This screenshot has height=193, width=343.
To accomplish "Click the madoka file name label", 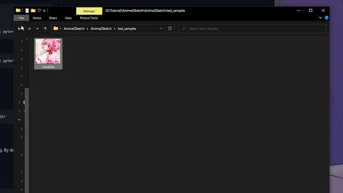I will (48, 67).
